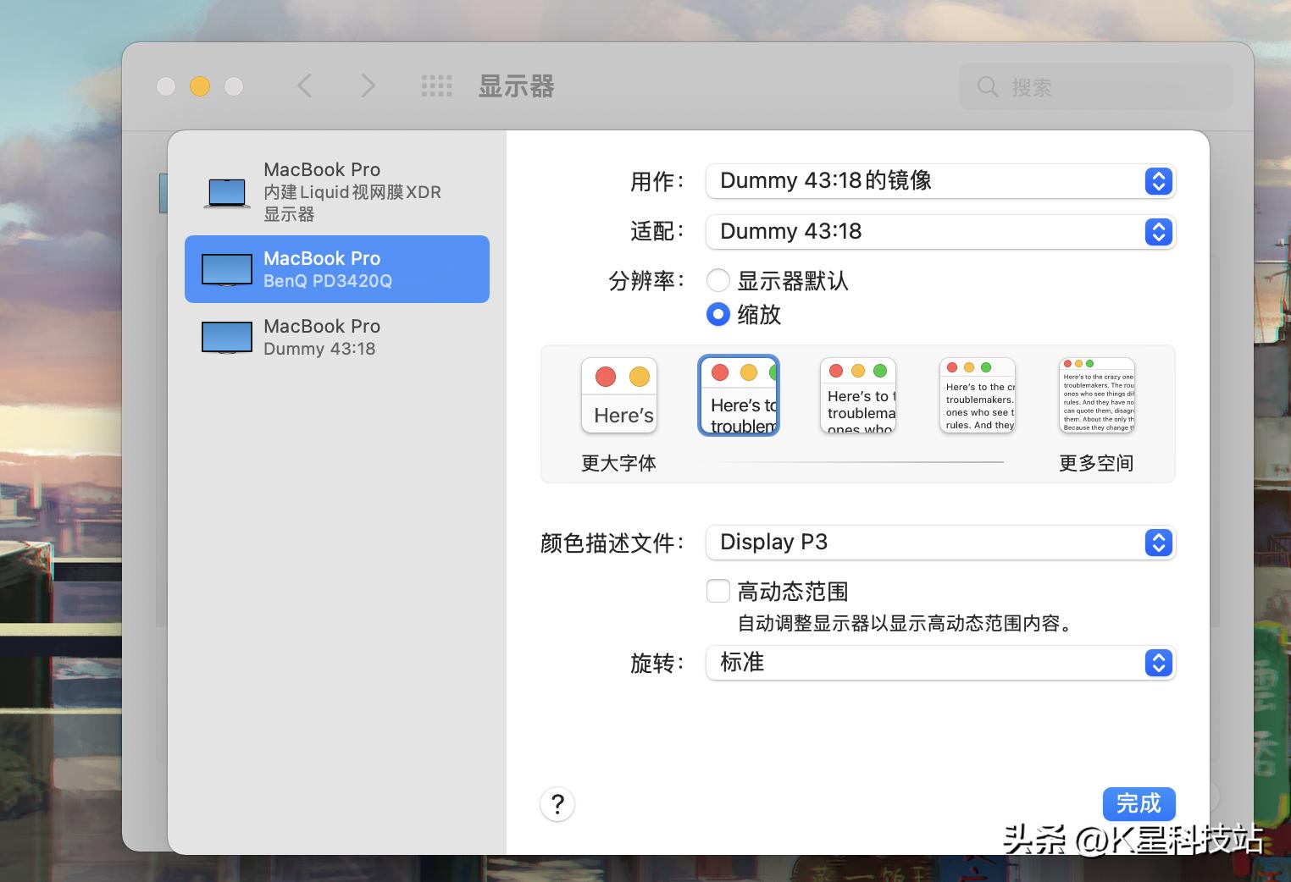
Task: Enable 高动态范围 checkbox
Action: tap(718, 591)
